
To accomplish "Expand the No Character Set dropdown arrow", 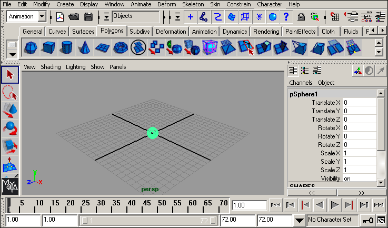I will (x=299, y=220).
